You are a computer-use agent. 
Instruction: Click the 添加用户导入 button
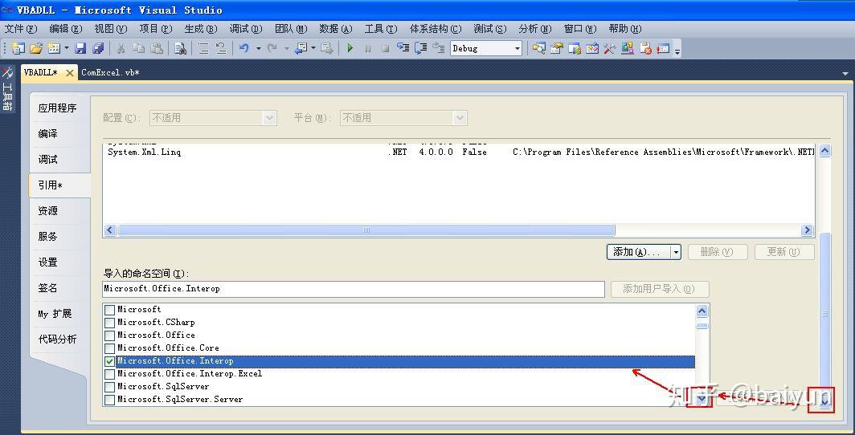point(659,289)
